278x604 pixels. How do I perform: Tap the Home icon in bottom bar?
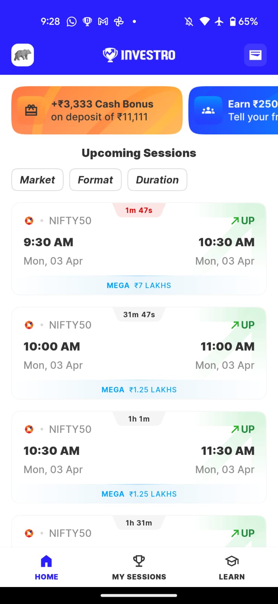[46, 561]
